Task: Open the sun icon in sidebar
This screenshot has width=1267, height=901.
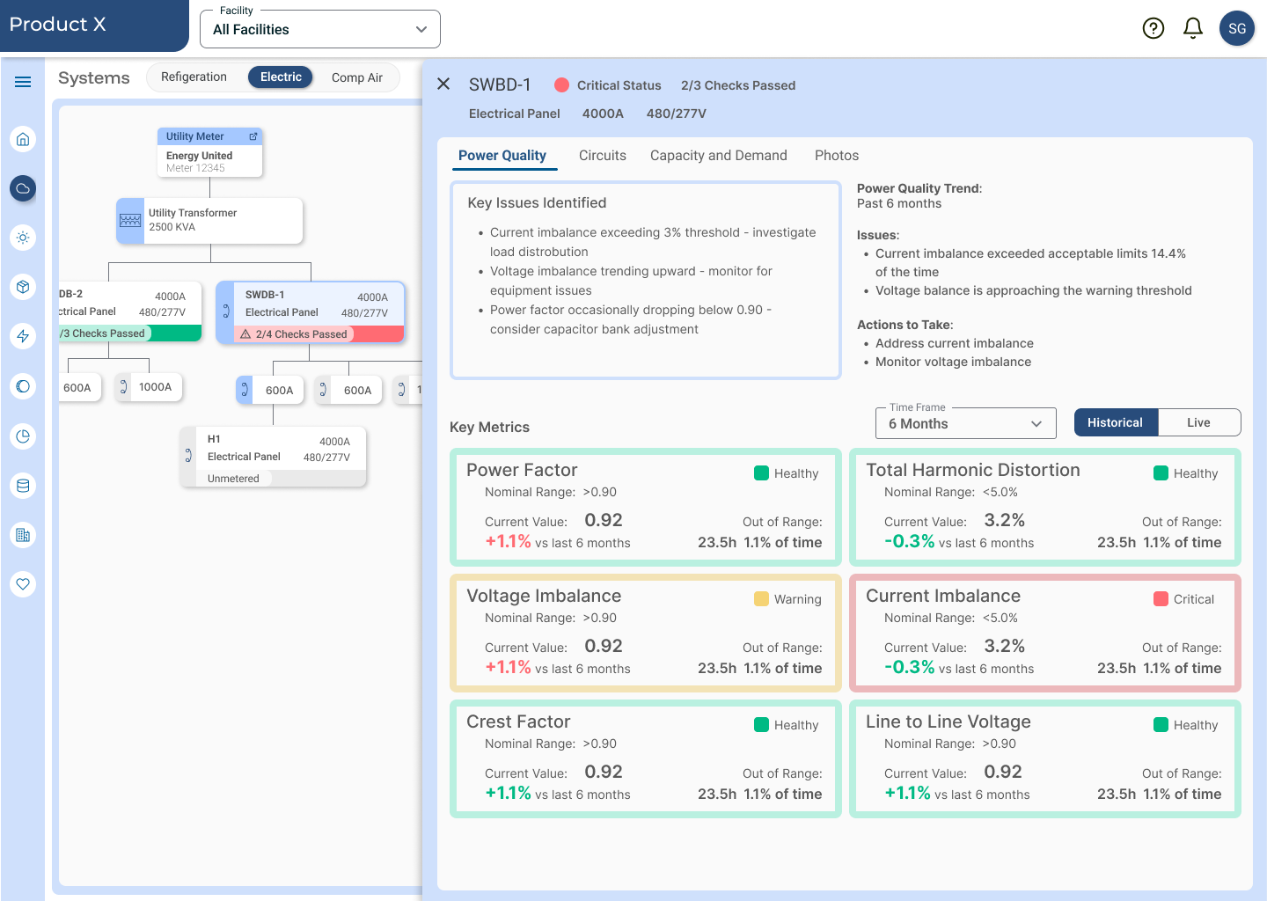Action: pos(23,238)
